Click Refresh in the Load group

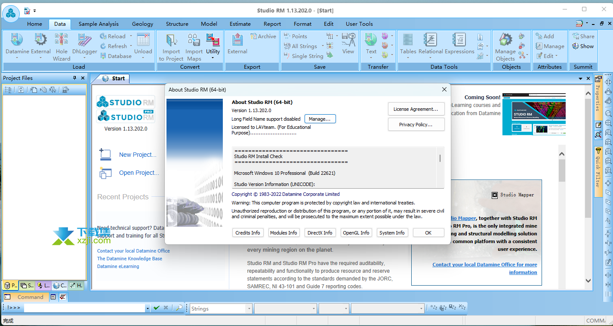114,46
